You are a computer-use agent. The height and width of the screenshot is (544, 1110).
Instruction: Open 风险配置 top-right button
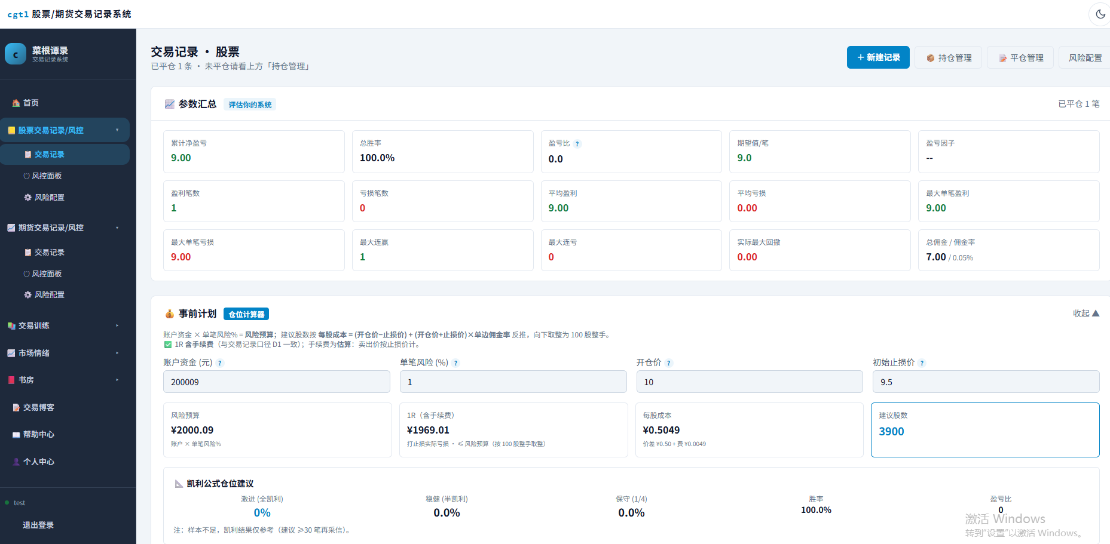pos(1085,57)
